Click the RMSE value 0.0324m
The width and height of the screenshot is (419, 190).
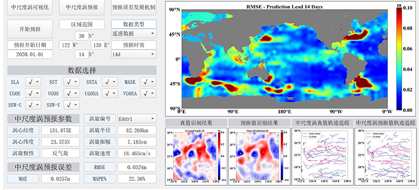tap(137, 167)
